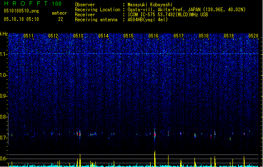Click the tallest yellow intensity spike after 0516
The image size is (263, 167).
click(x=155, y=159)
